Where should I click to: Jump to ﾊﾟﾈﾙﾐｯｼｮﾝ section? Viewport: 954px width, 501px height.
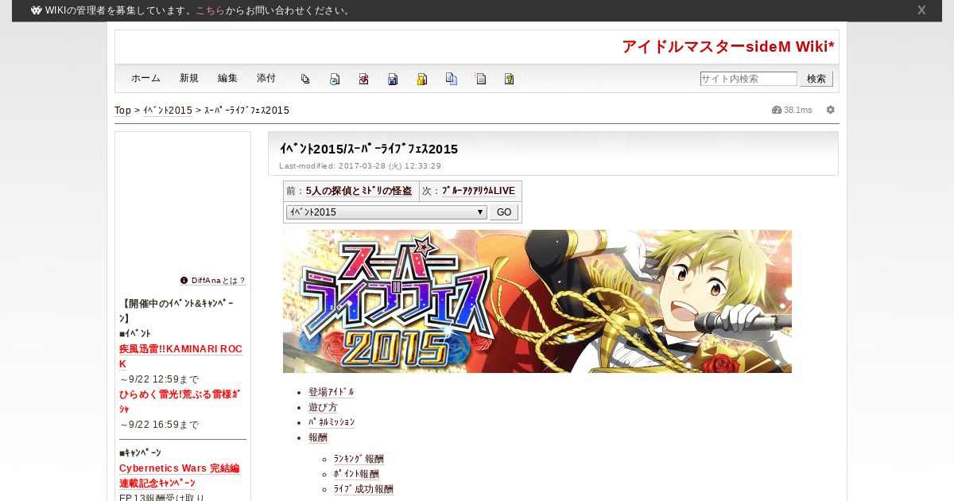click(x=332, y=422)
